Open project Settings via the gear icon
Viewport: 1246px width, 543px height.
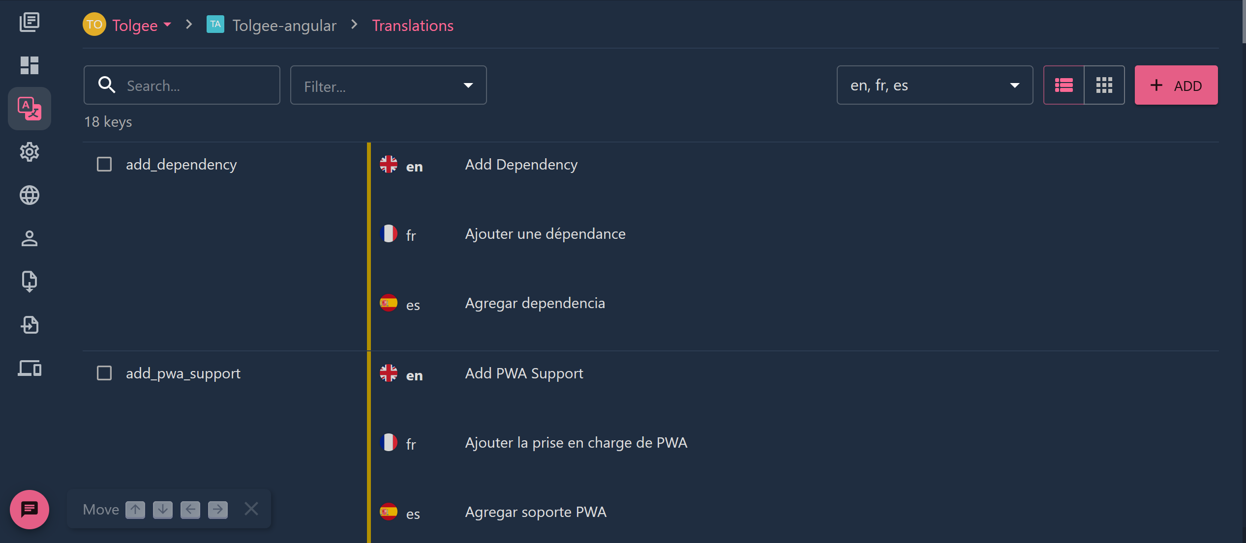pyautogui.click(x=30, y=152)
